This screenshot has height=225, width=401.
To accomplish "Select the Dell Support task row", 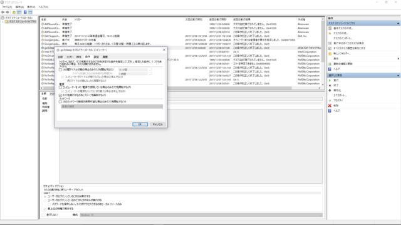I will coord(180,36).
